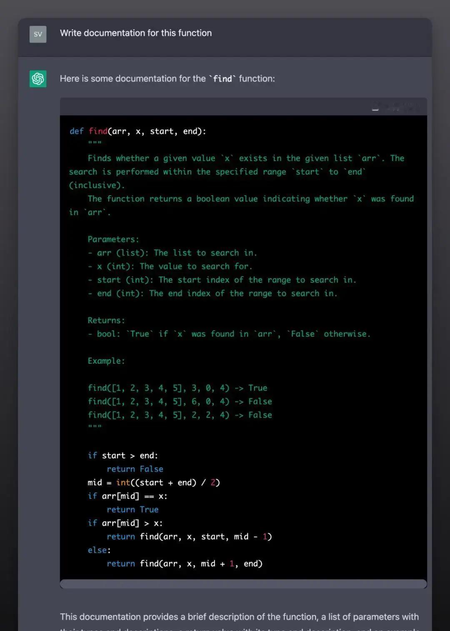This screenshot has height=631, width=450.
Task: Click "return find(arr, x, start, mid - 1)"
Action: pos(189,537)
